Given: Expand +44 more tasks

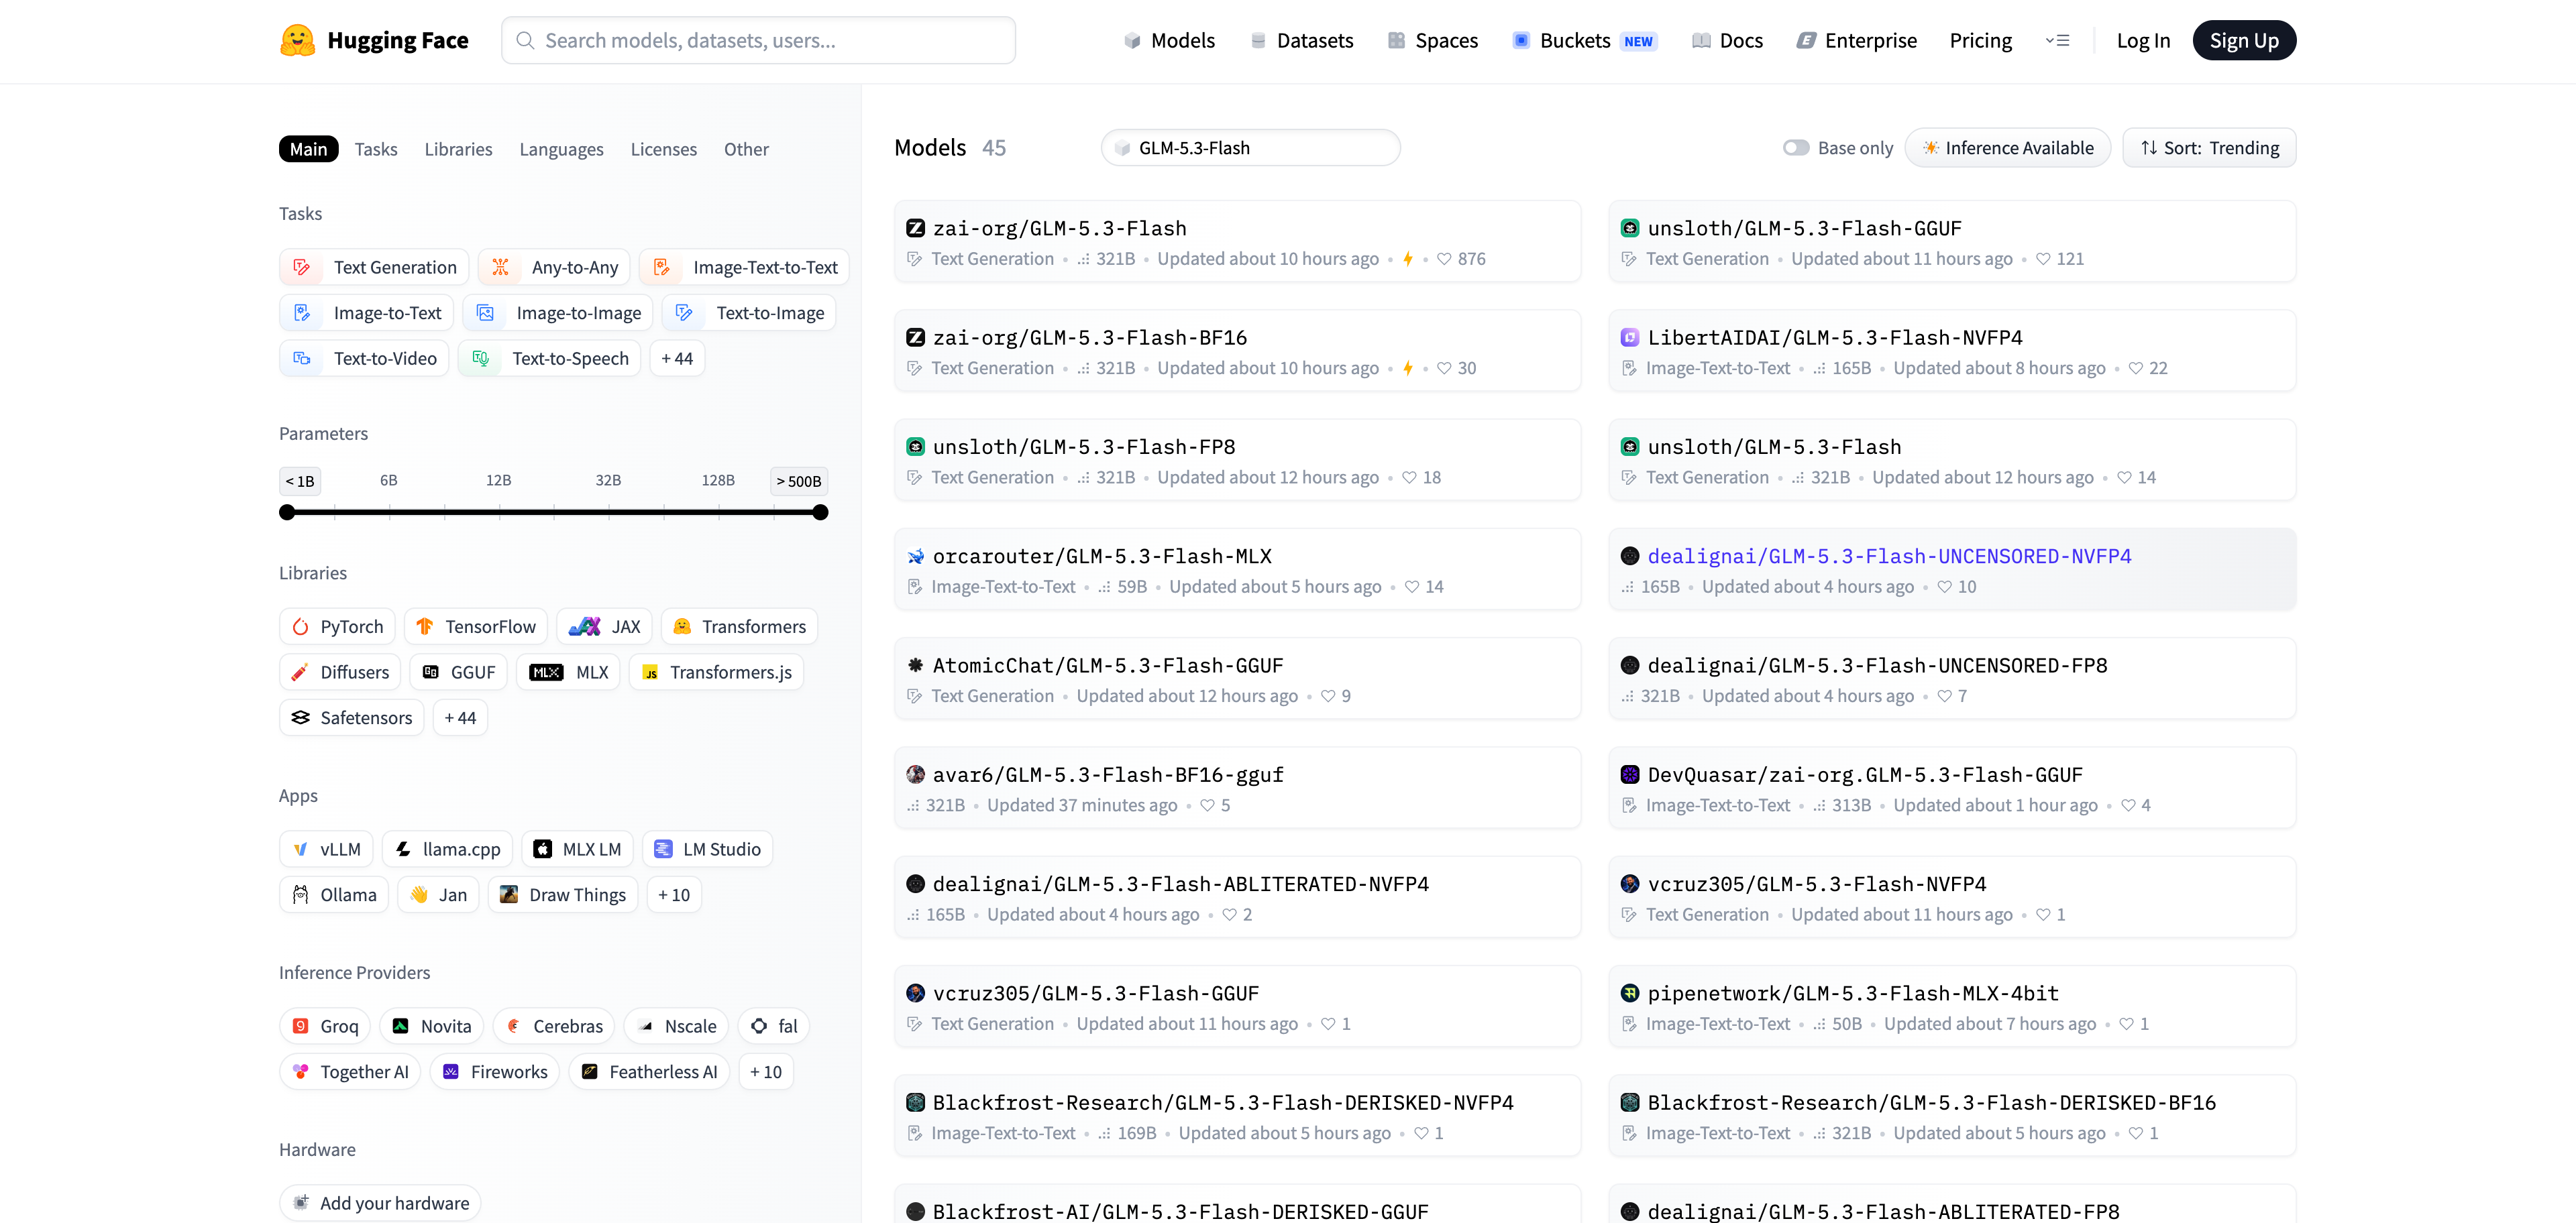Looking at the screenshot, I should [x=677, y=357].
